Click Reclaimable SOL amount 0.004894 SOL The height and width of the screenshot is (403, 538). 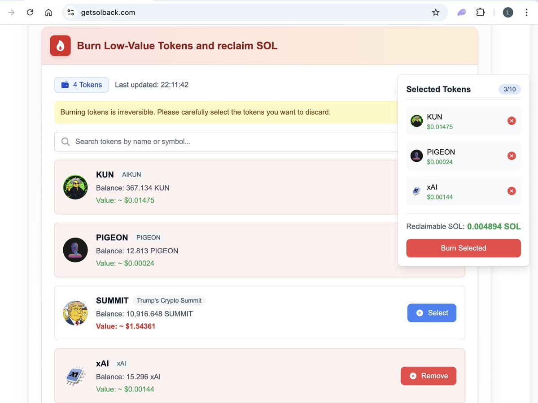(x=494, y=226)
